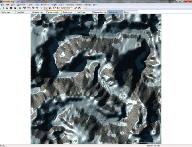Open the Operations menu
Image resolution: width=192 pixels, height=147 pixels.
(x=21, y=5)
